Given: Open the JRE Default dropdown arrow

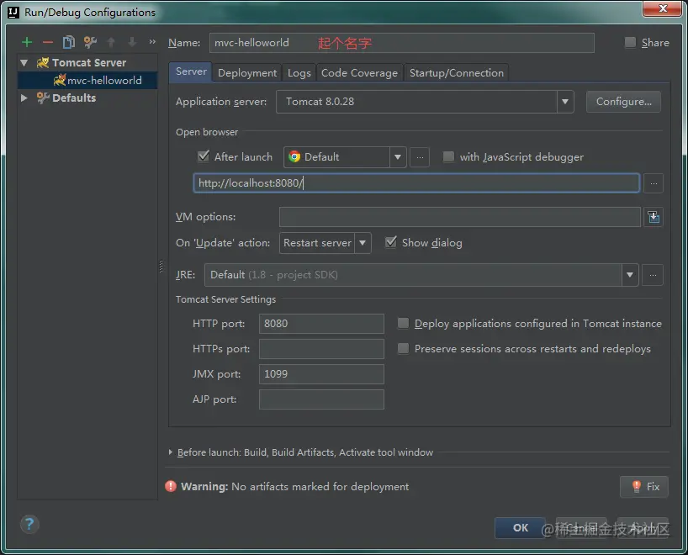Looking at the screenshot, I should coord(630,275).
